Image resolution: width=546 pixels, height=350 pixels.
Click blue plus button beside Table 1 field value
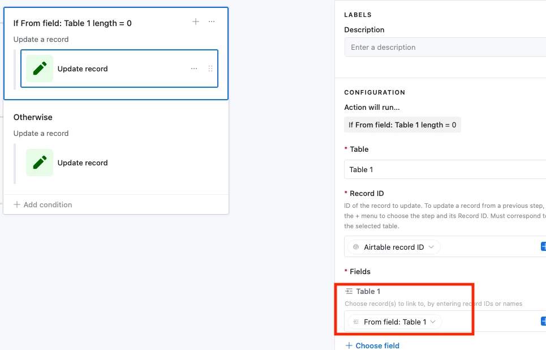tap(543, 322)
